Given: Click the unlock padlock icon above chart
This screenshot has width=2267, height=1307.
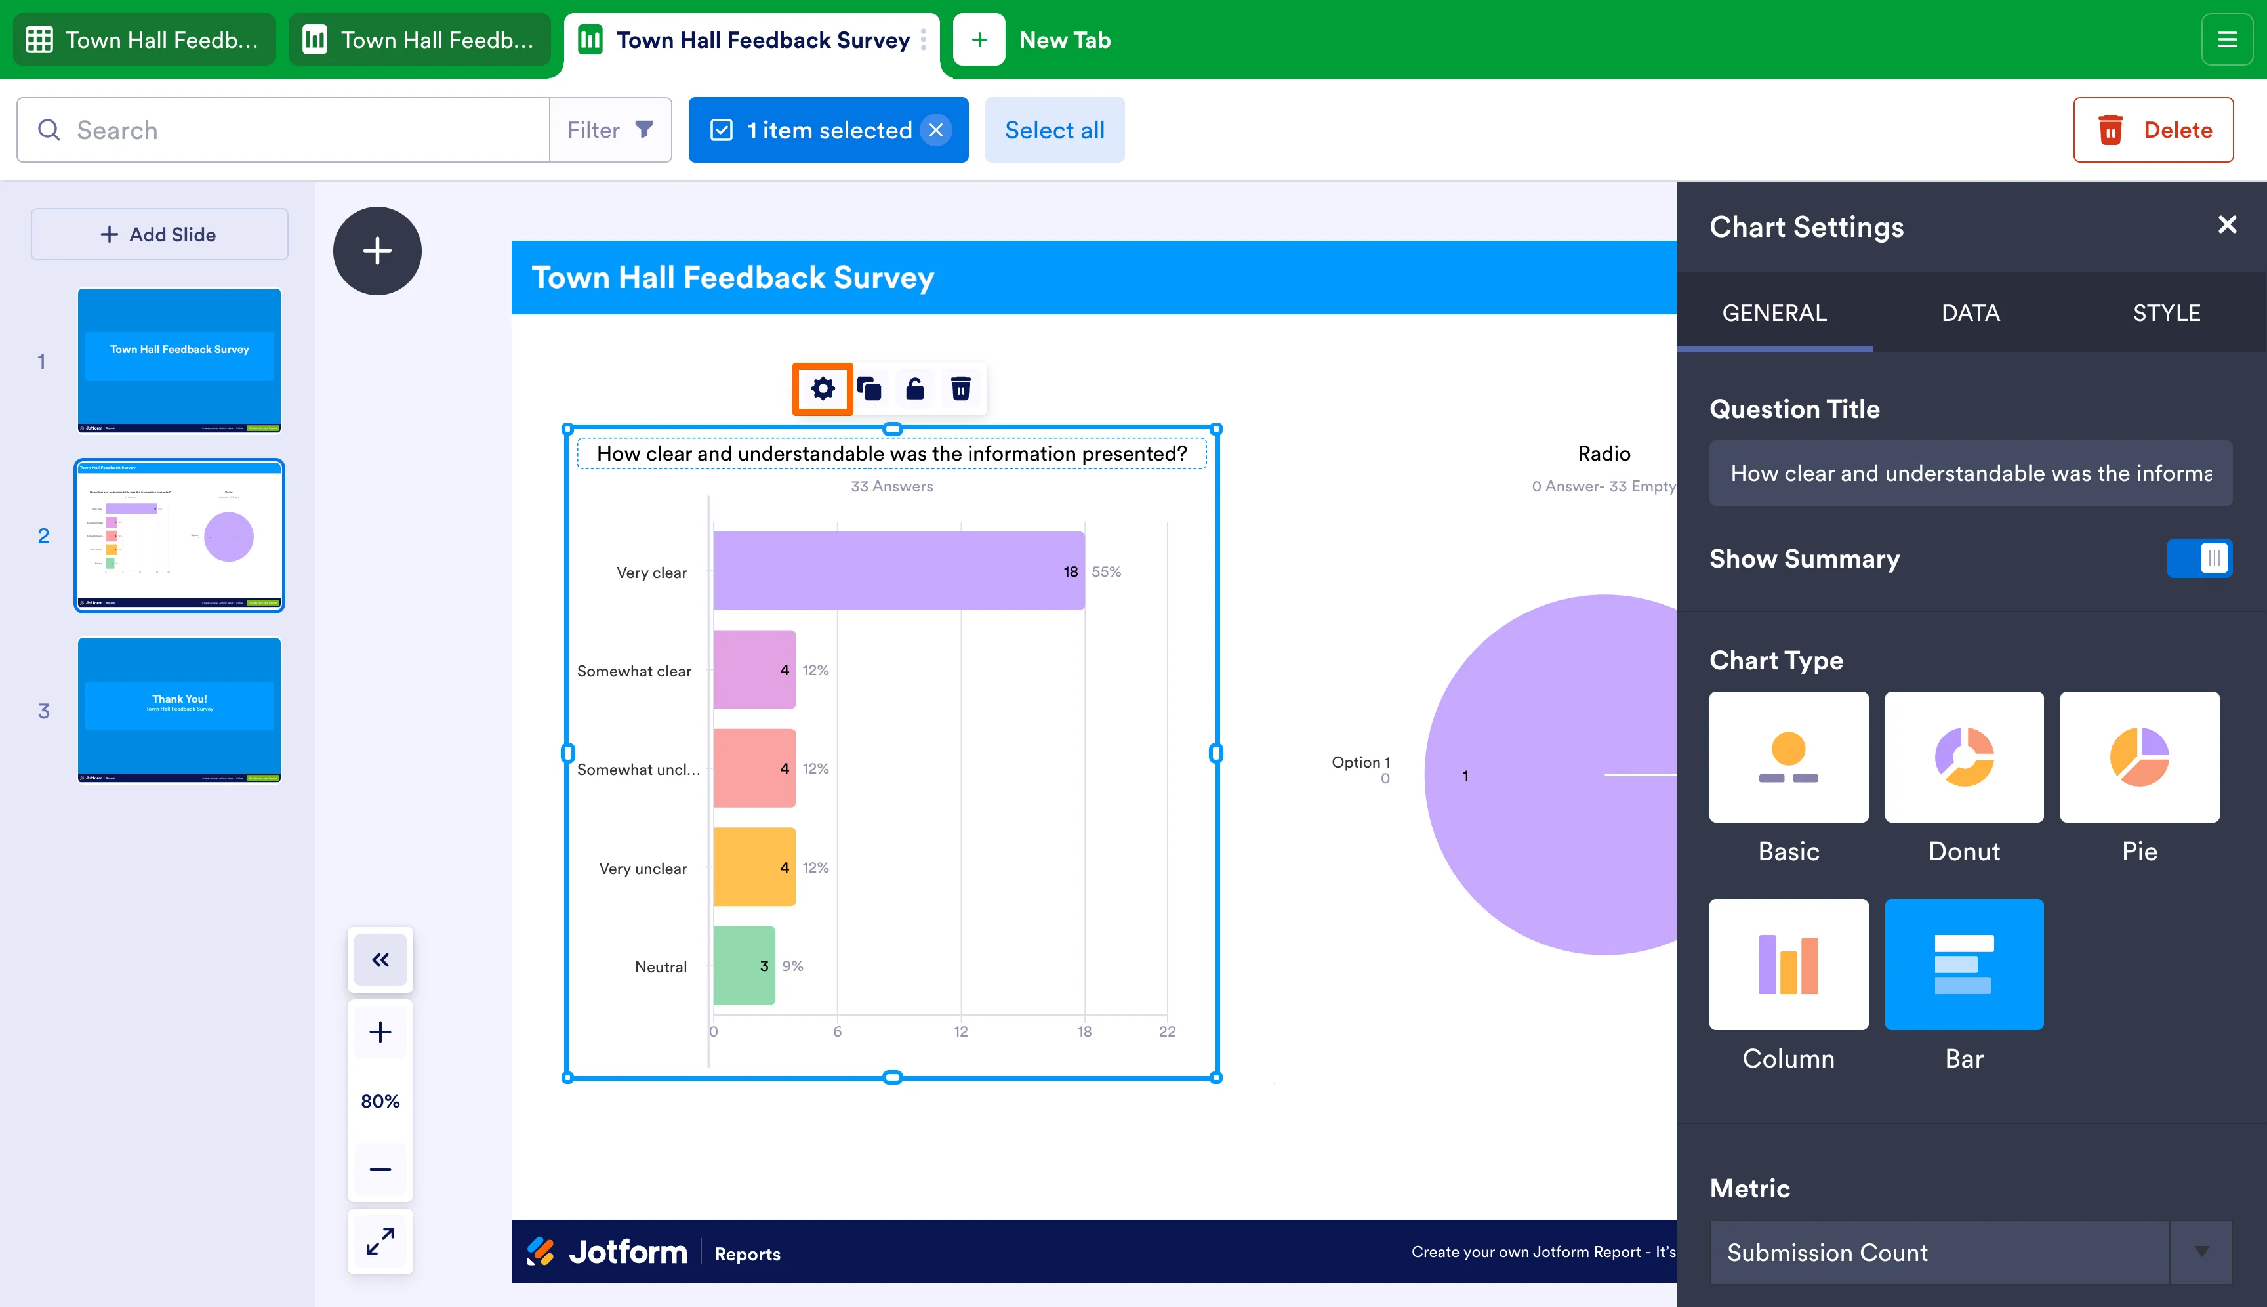Looking at the screenshot, I should click(x=914, y=388).
